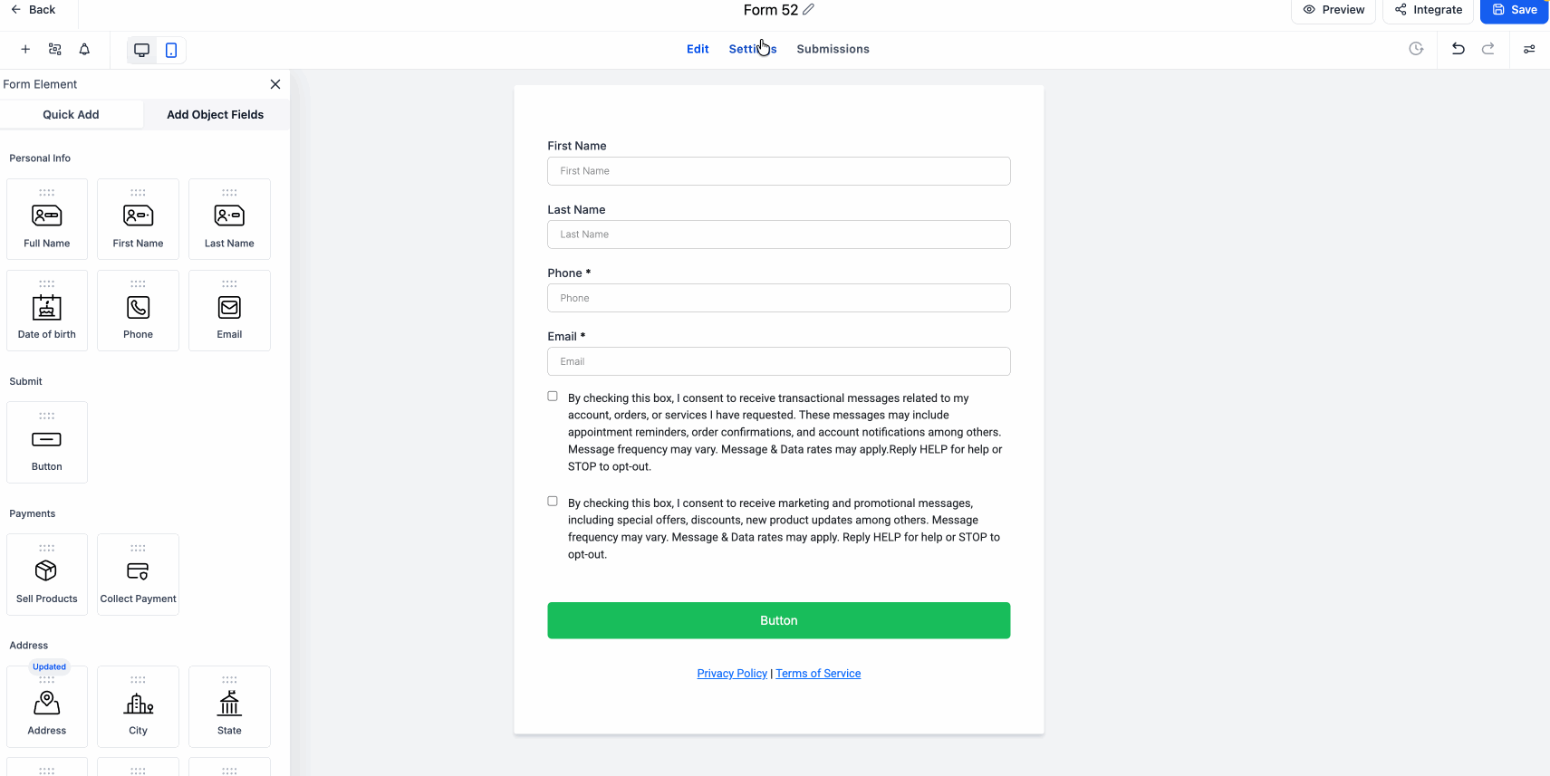1550x776 pixels.
Task: Switch to the Submissions tab
Action: click(x=833, y=49)
